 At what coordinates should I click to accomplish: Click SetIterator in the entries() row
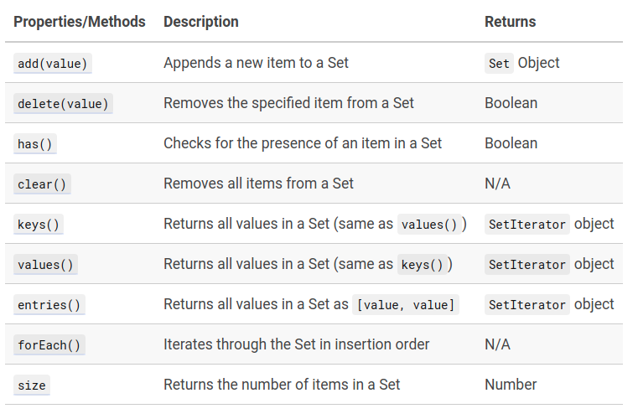coord(527,305)
